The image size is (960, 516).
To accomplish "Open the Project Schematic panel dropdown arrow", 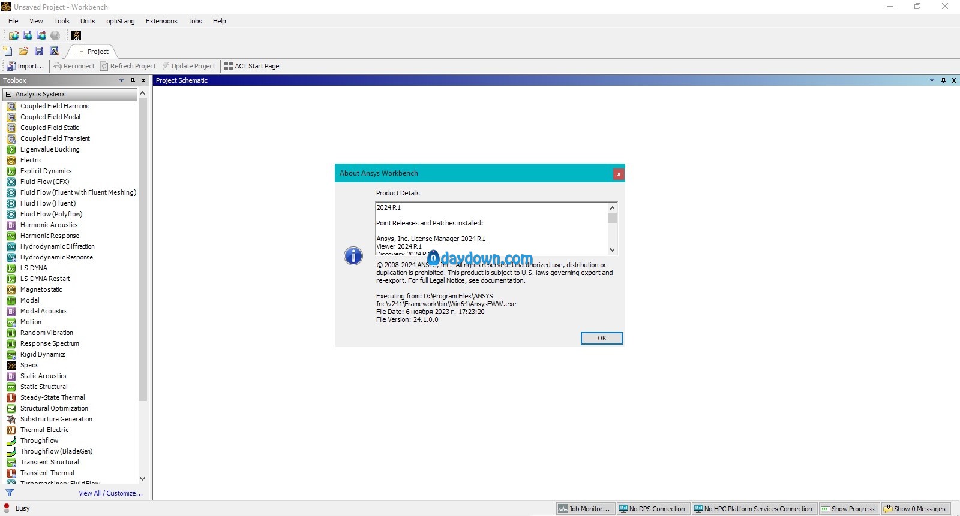I will point(932,80).
